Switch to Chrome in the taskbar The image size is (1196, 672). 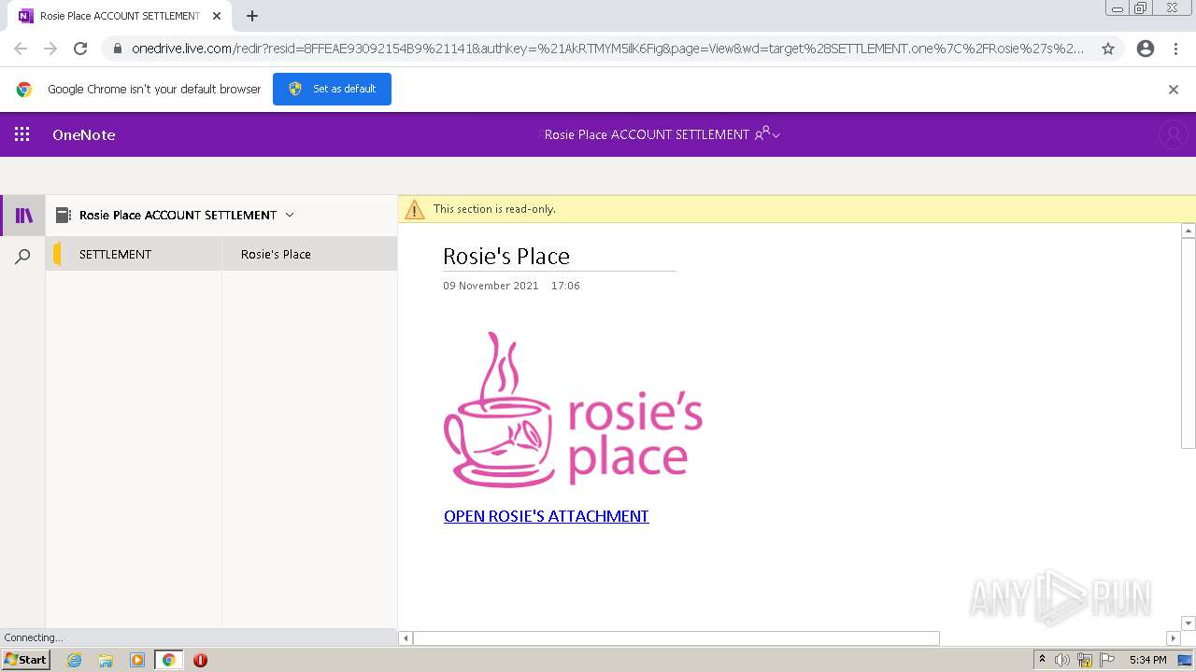coord(168,660)
